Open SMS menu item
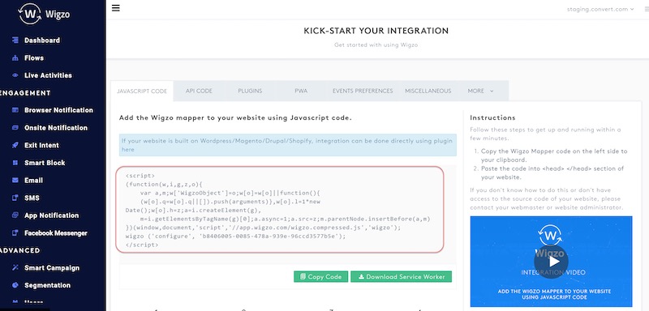The width and height of the screenshot is (649, 311). 32,198
